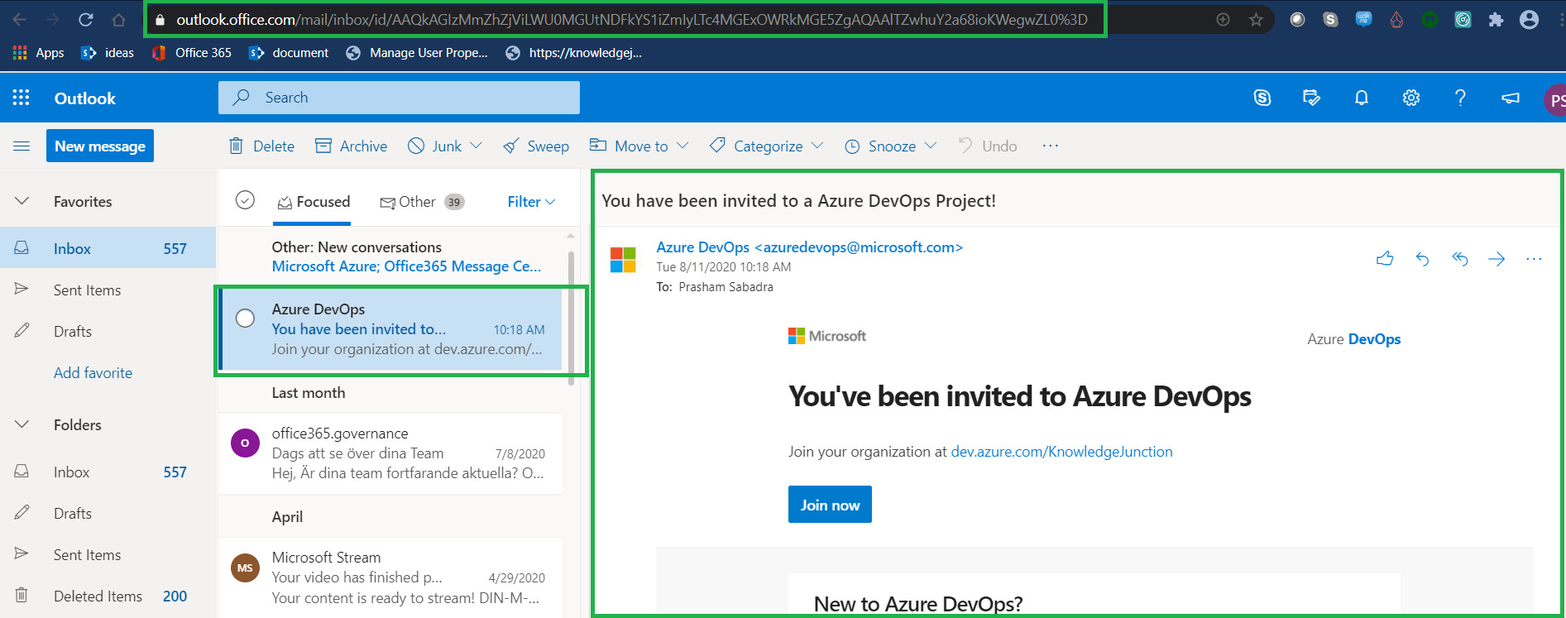1566x618 pixels.
Task: Toggle select-all messages circle
Action: [245, 200]
